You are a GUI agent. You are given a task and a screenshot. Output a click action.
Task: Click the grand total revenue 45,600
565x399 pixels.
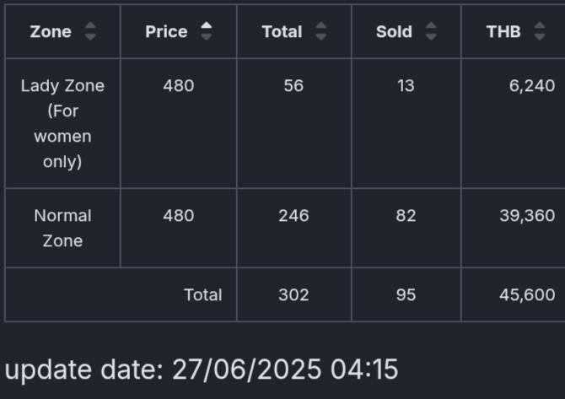click(x=527, y=295)
